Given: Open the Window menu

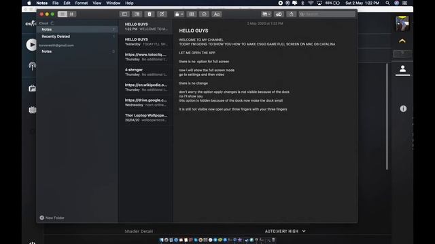Looking at the screenshot, I should 114,3.
